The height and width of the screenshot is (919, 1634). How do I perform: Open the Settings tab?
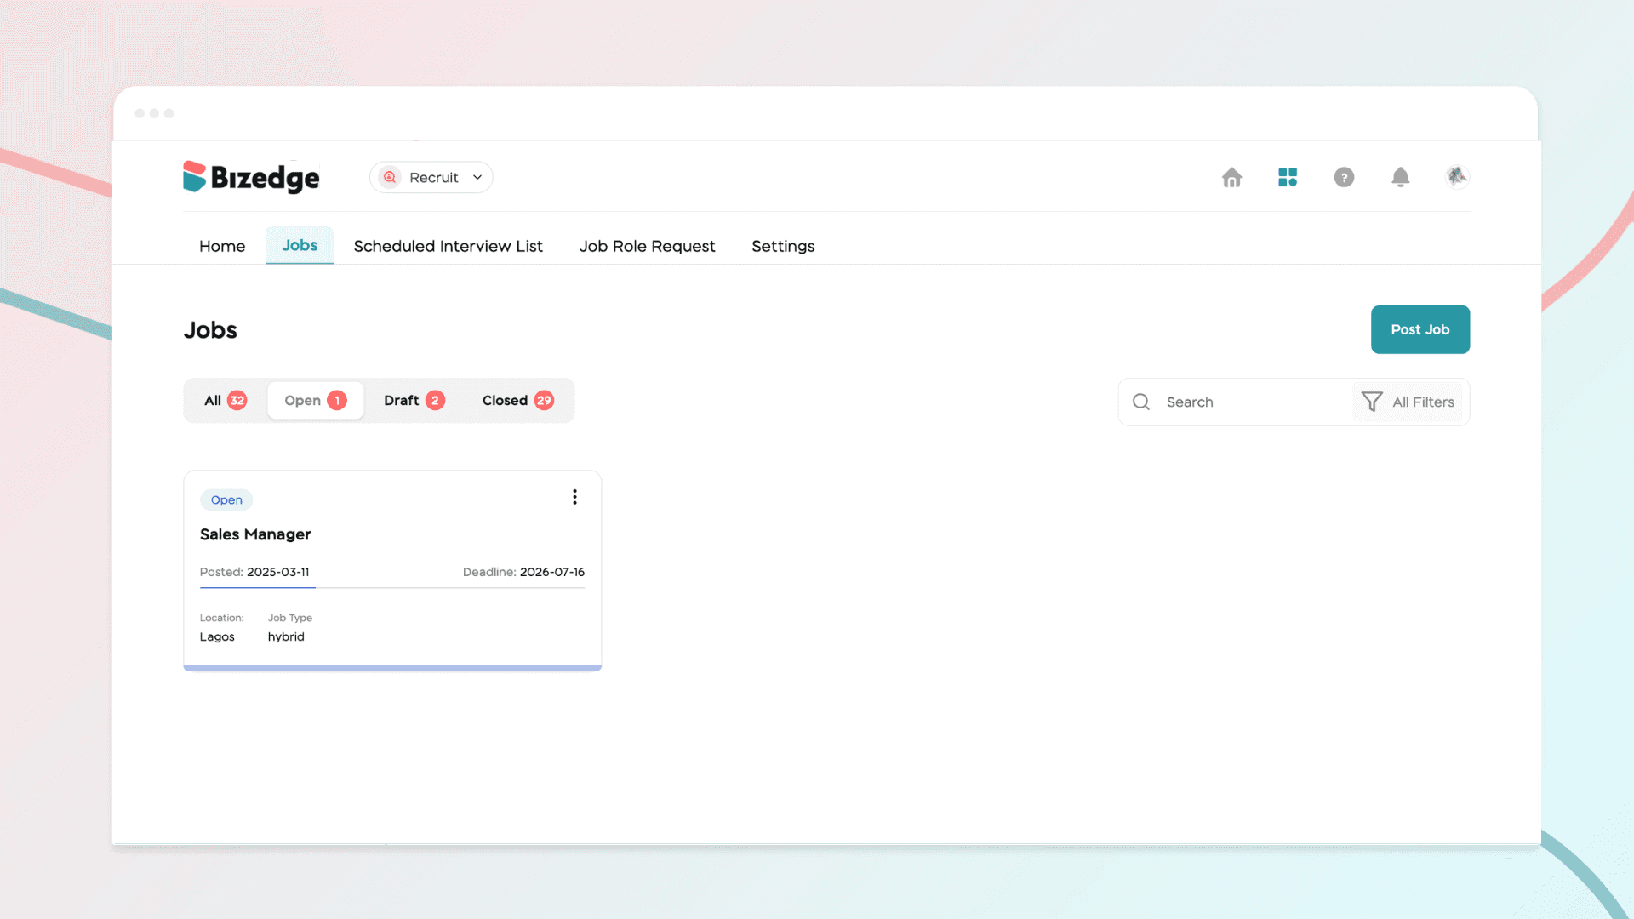(783, 246)
